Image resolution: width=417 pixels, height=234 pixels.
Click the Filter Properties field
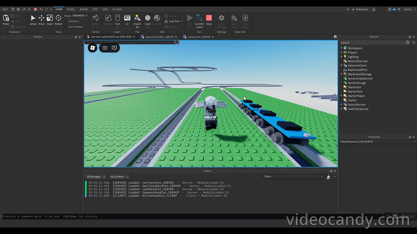[377, 142]
